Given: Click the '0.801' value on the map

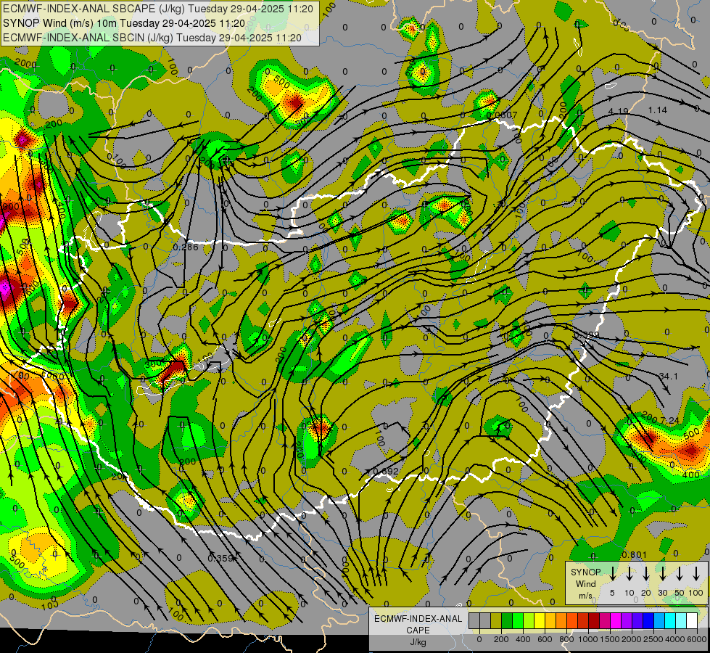Looking at the screenshot, I should click(x=635, y=554).
